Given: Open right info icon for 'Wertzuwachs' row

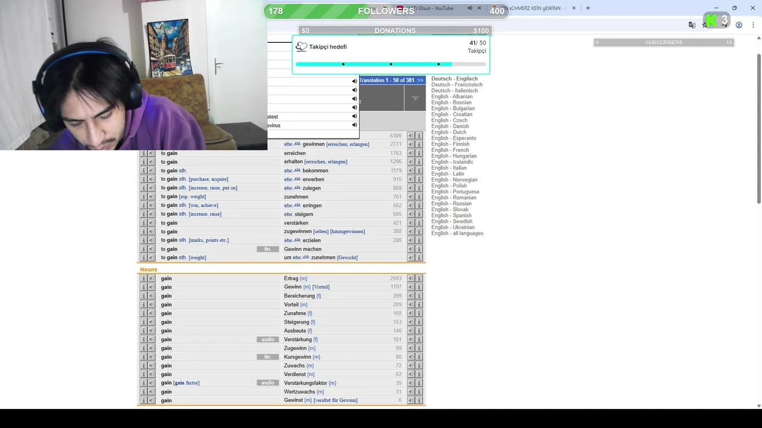Looking at the screenshot, I should (x=419, y=392).
